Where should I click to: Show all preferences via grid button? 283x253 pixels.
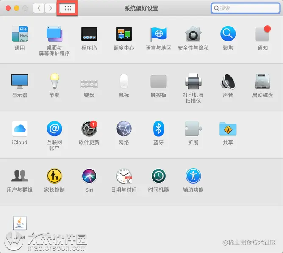[67, 8]
